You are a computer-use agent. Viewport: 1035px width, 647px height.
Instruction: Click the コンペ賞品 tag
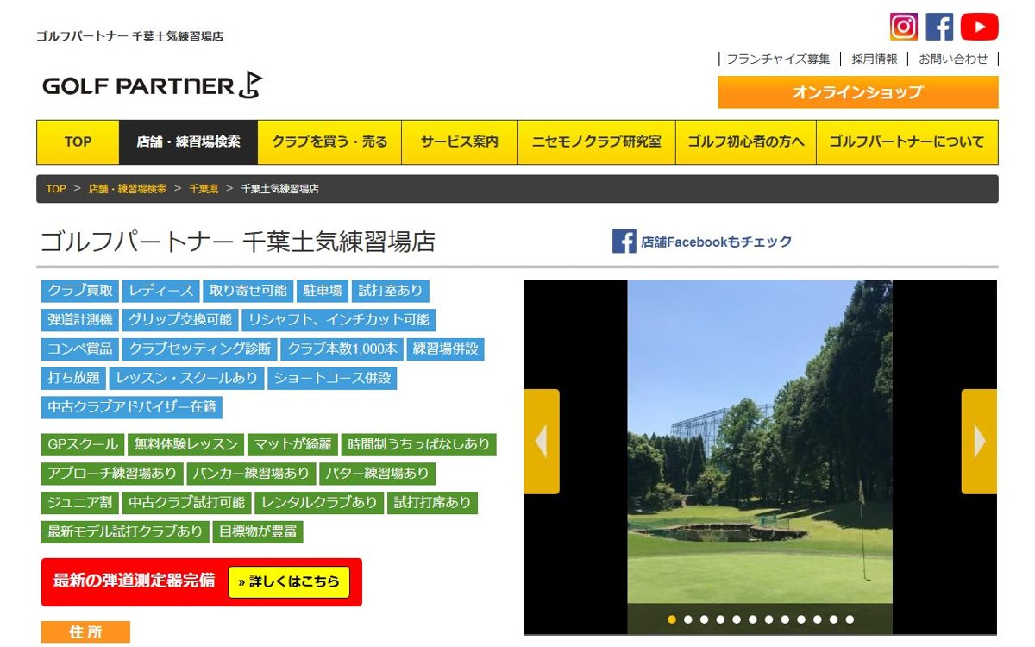[x=80, y=349]
